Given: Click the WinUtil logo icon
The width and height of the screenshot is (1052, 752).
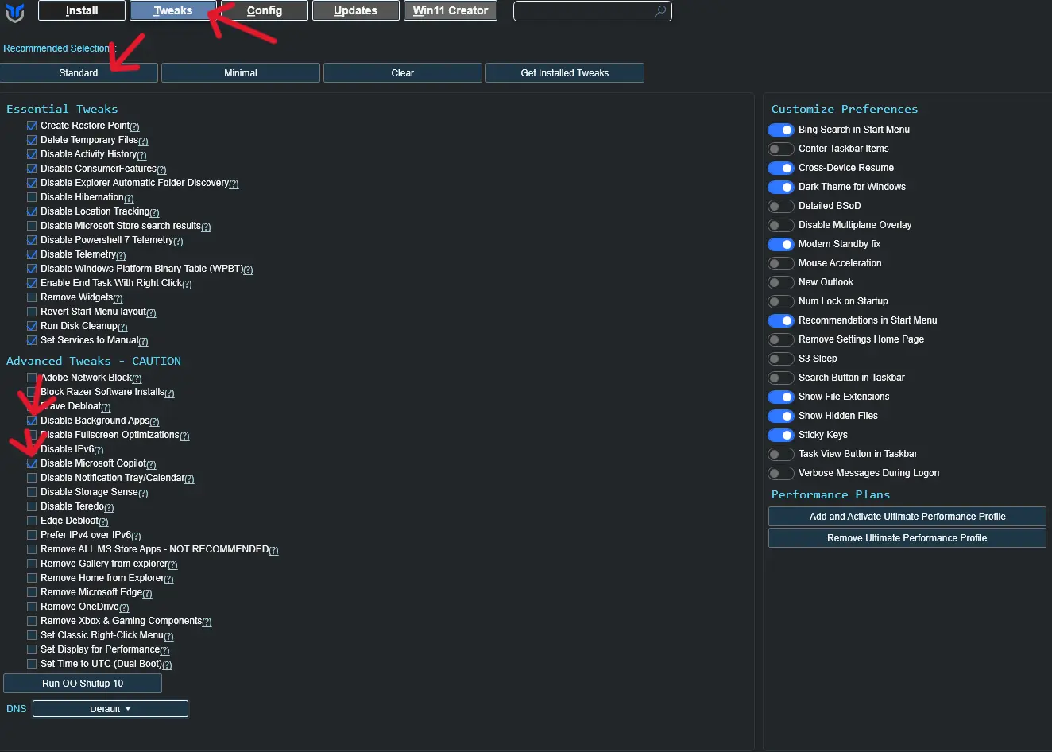Looking at the screenshot, I should tap(15, 12).
